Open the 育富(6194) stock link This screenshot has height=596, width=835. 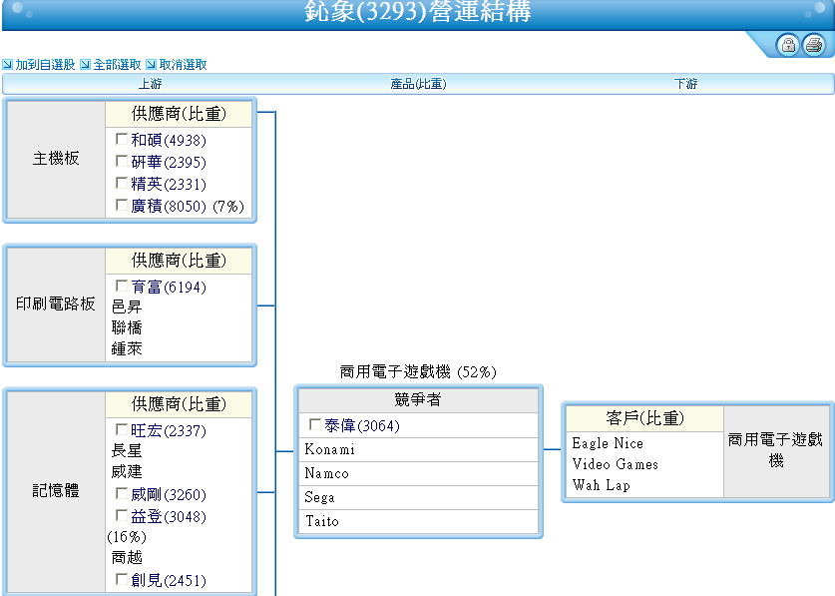click(169, 288)
